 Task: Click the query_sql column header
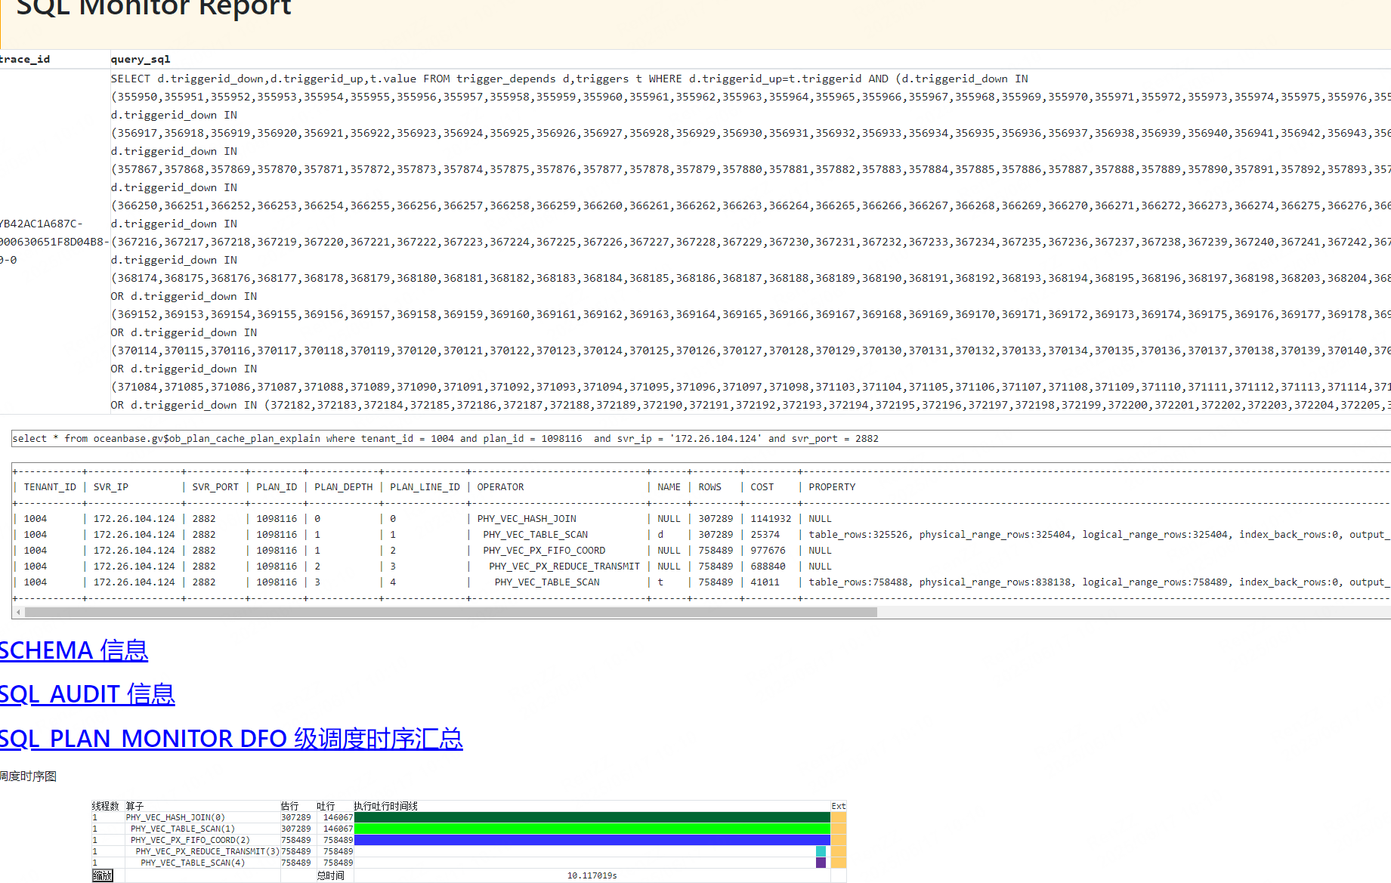141,59
